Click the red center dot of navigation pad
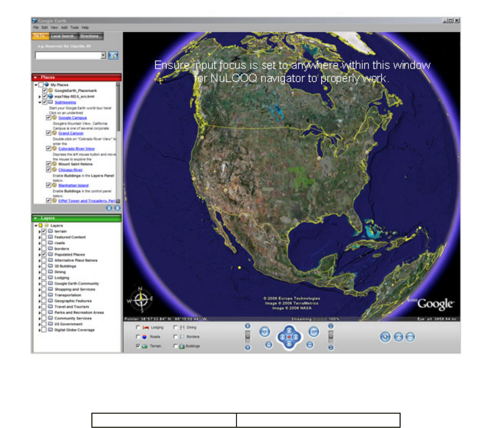Image resolution: width=492 pixels, height=428 pixels. click(289, 337)
